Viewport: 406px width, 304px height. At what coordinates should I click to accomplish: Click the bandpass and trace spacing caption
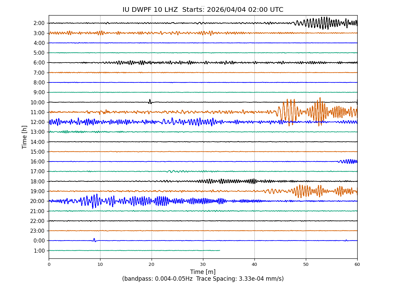click(x=203, y=279)
